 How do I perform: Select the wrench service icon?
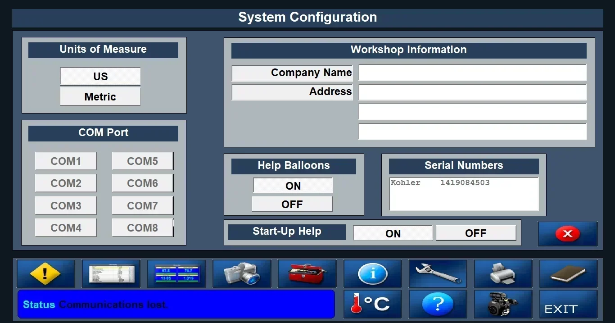coord(438,273)
